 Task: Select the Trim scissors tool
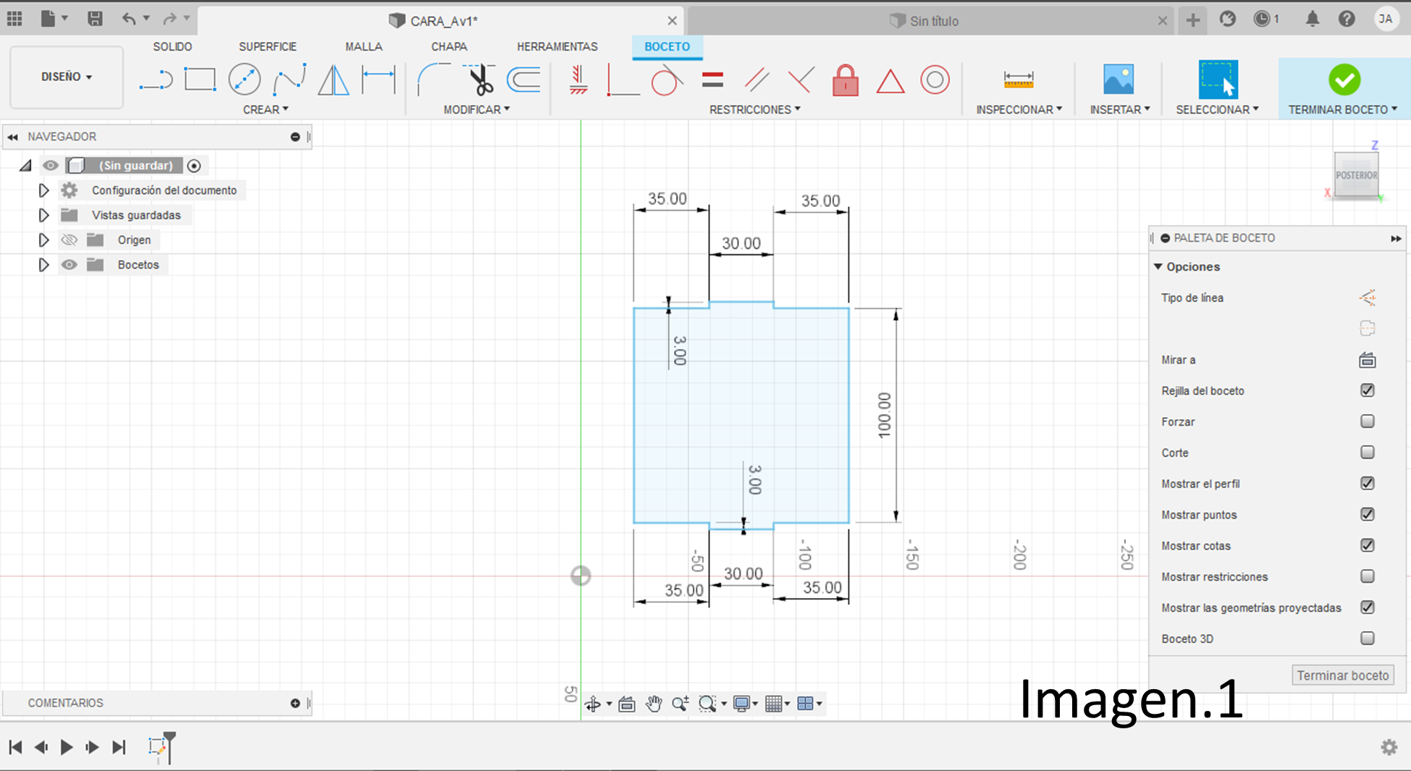point(480,80)
